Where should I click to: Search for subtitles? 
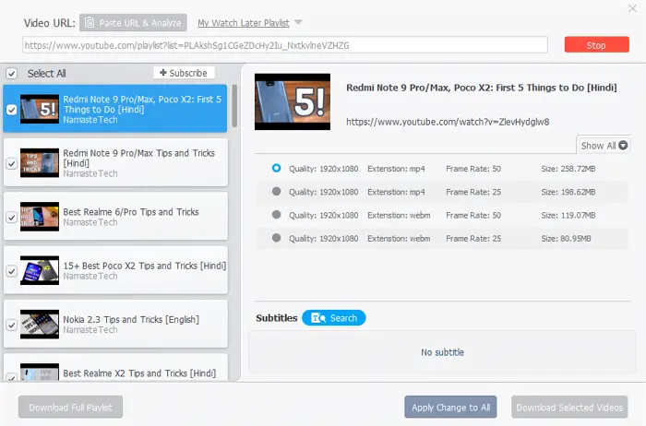point(334,318)
